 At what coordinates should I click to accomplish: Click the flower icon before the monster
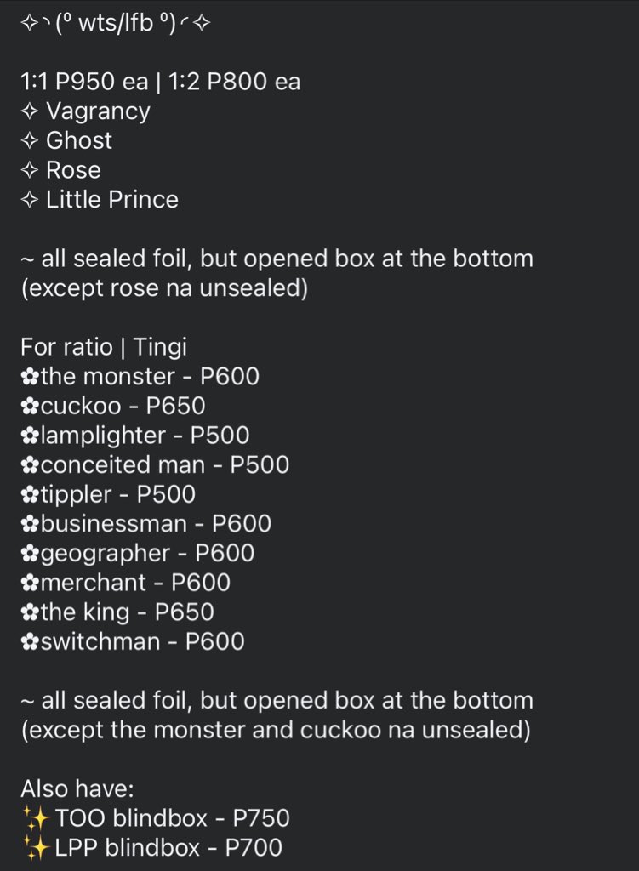[x=30, y=377]
